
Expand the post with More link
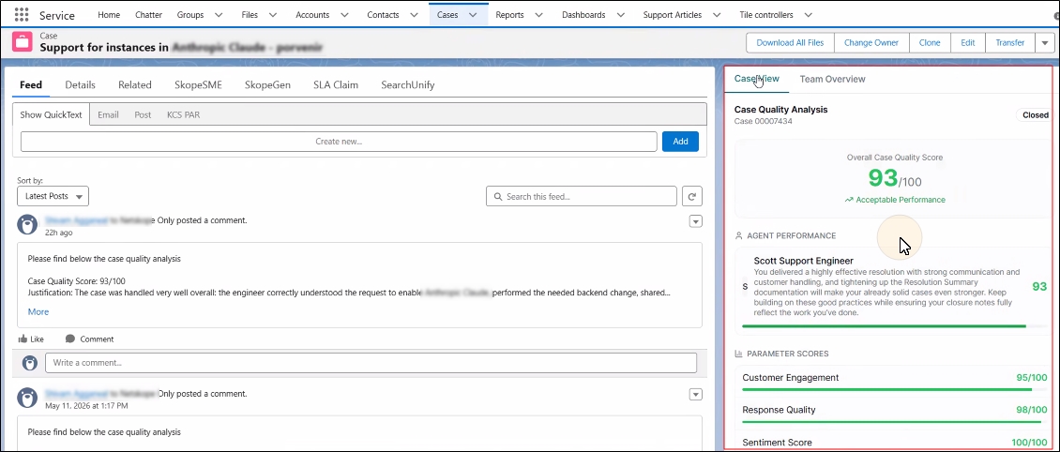[x=38, y=312]
